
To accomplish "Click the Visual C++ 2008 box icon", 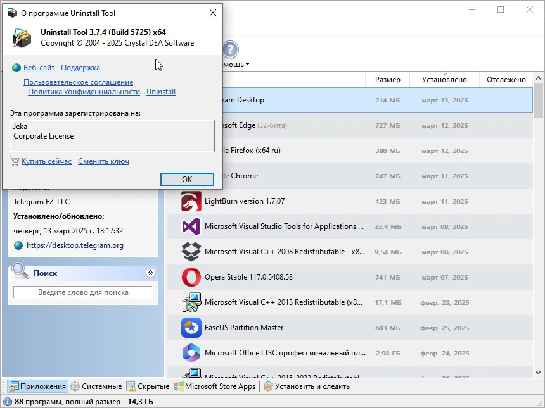I will [191, 252].
